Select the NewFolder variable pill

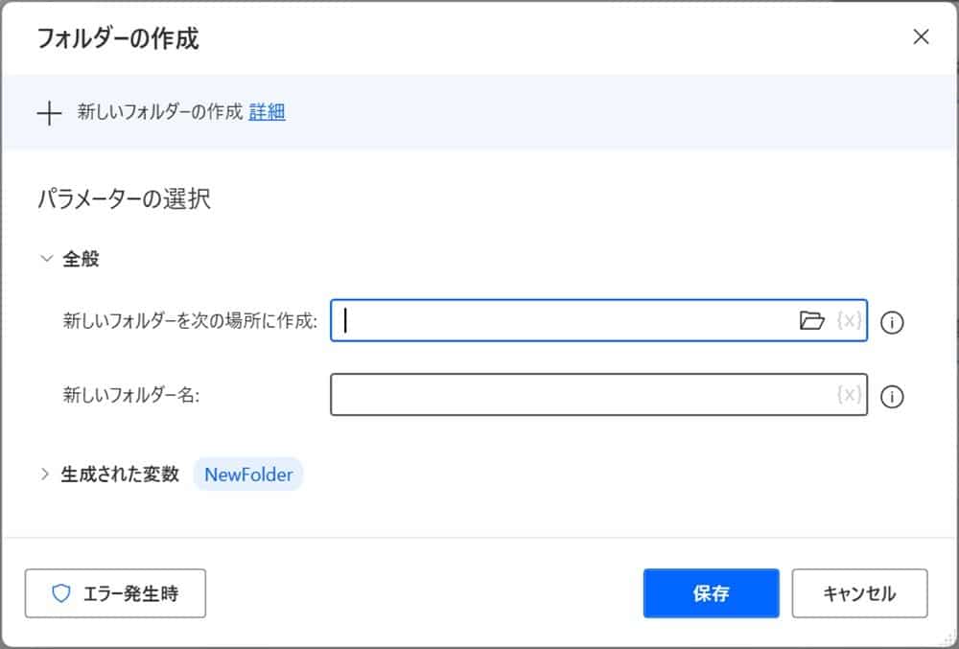pos(247,474)
